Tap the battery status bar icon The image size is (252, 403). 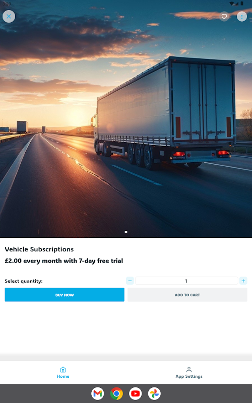[242, 4]
